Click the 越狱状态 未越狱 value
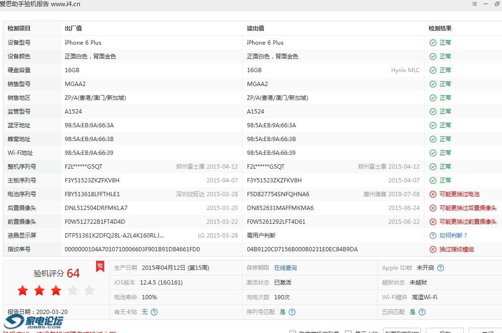The image size is (502, 333). [418, 283]
